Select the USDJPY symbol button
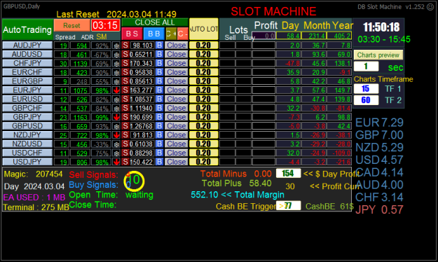The width and height of the screenshot is (438, 262). 27,162
